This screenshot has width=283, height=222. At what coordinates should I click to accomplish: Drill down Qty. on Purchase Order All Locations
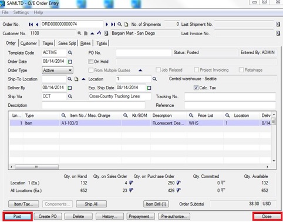pos(178,190)
